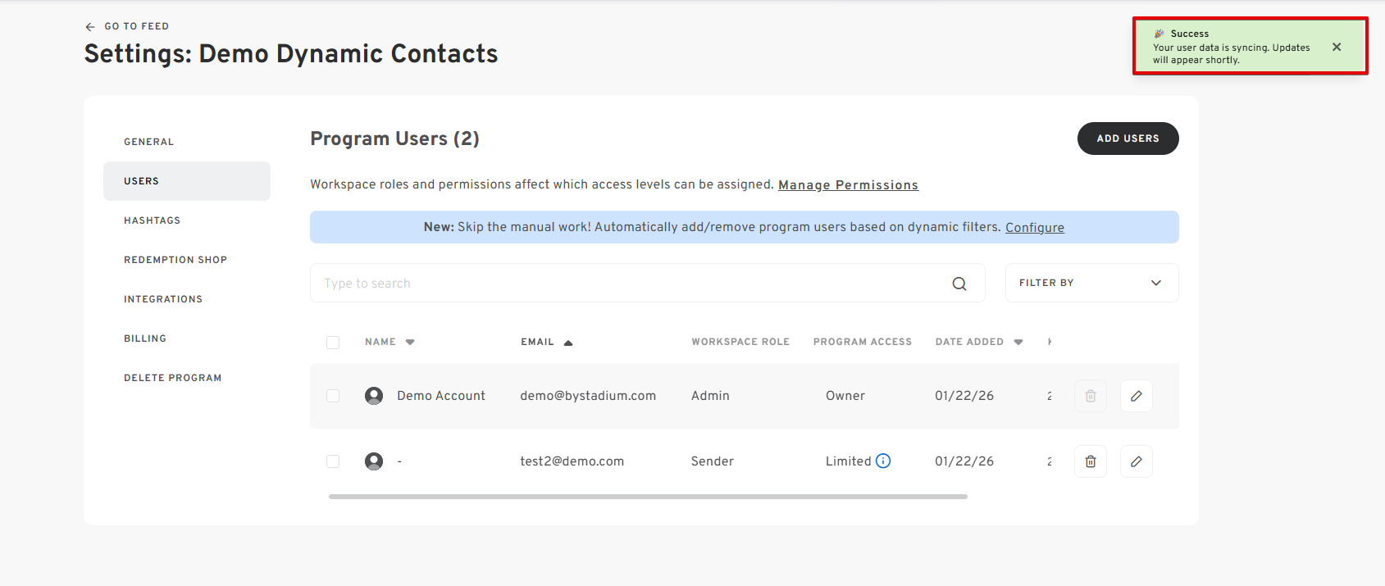1385x586 pixels.
Task: Sort by Email column arrow
Action: coord(568,343)
